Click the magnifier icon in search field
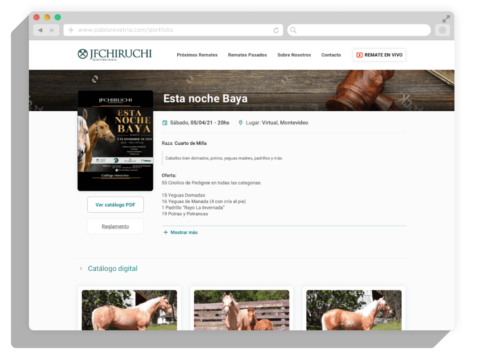Screen dimensions: 485x358 click(x=293, y=30)
